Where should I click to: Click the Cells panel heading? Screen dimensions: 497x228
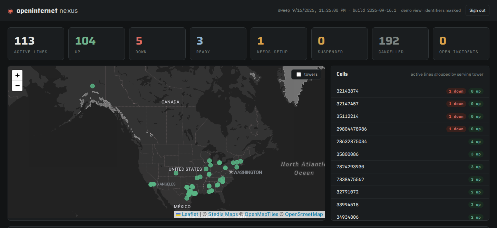(342, 74)
